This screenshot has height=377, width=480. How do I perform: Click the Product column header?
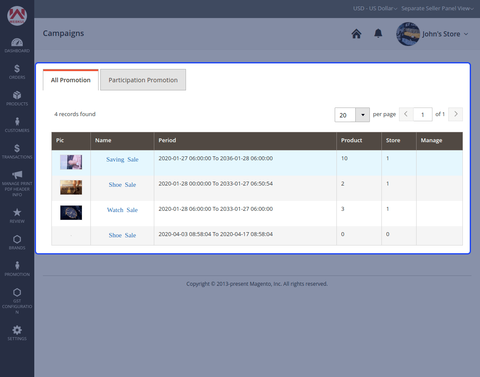tap(359, 141)
